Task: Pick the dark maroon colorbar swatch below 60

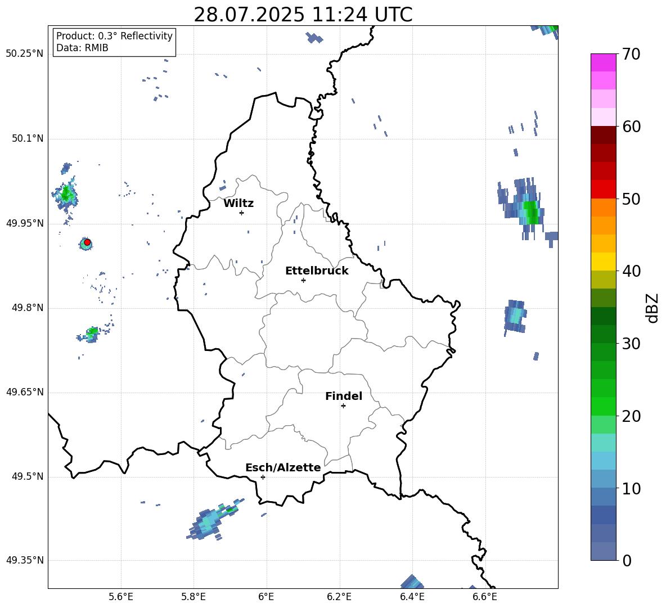Action: (603, 135)
